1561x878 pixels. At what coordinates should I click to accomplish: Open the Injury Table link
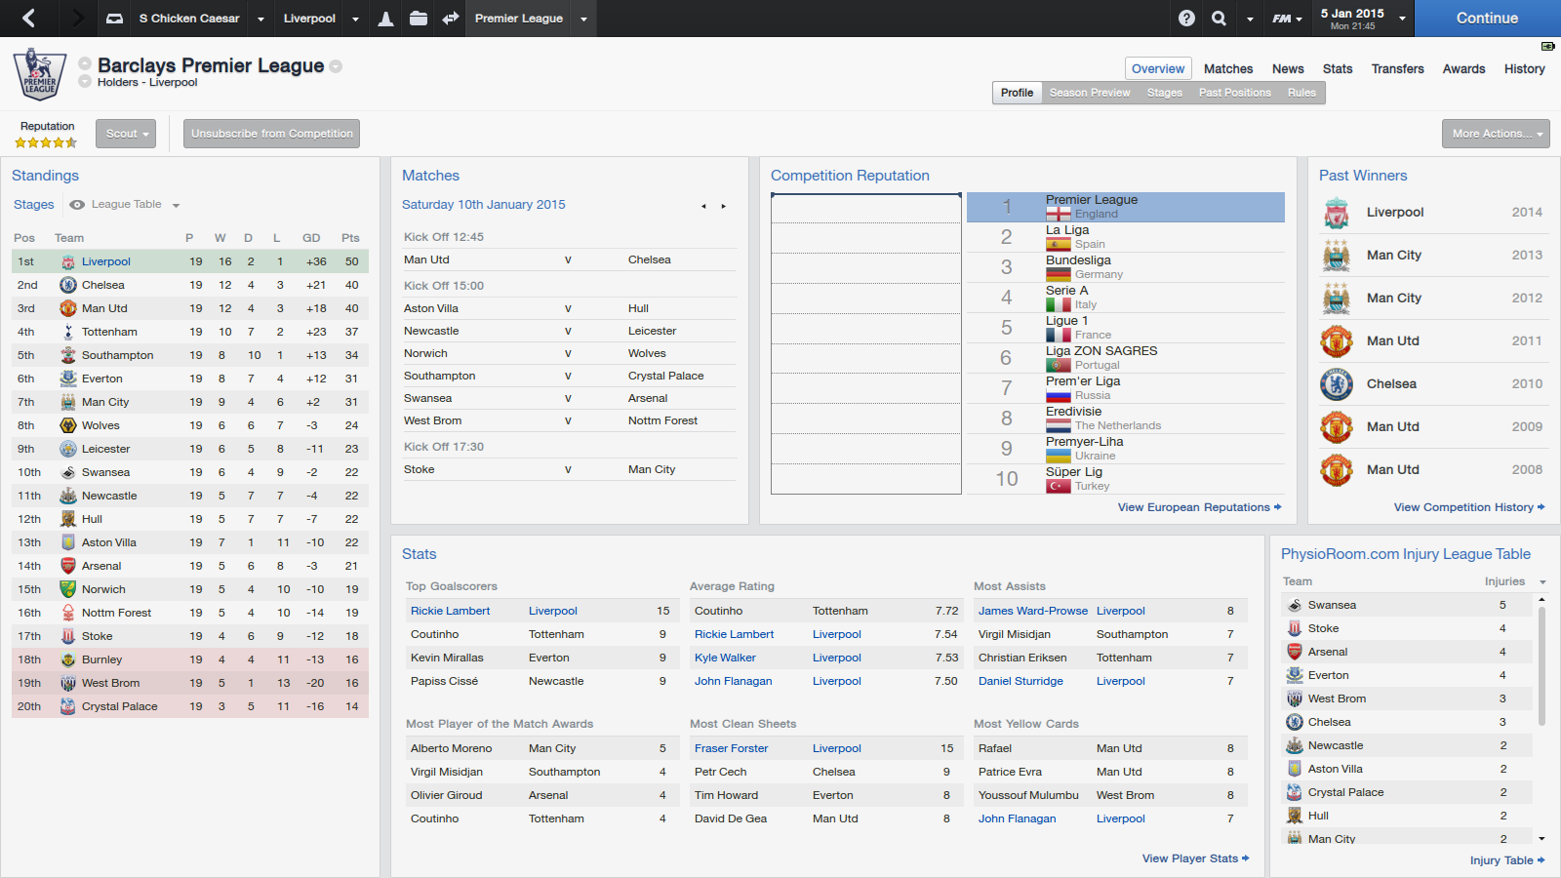(1507, 860)
